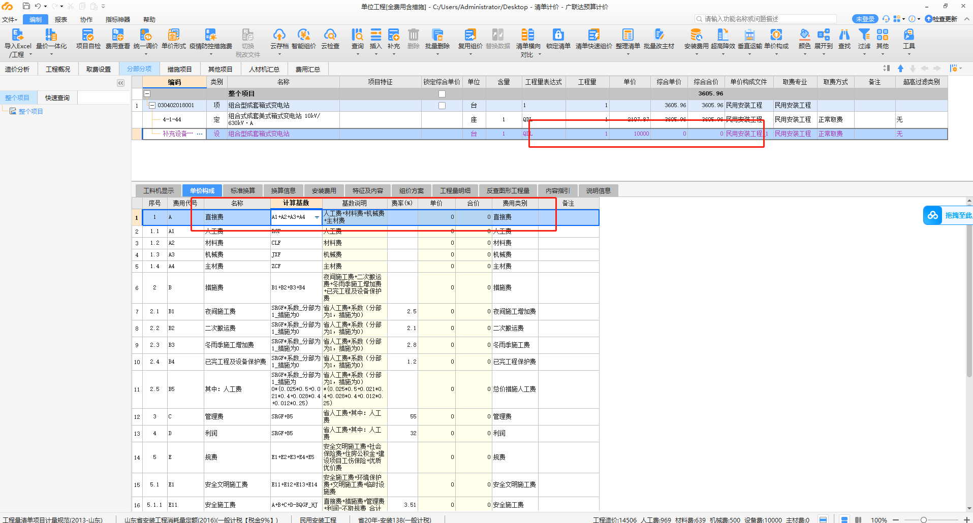Click the 检查更新 button

point(941,19)
